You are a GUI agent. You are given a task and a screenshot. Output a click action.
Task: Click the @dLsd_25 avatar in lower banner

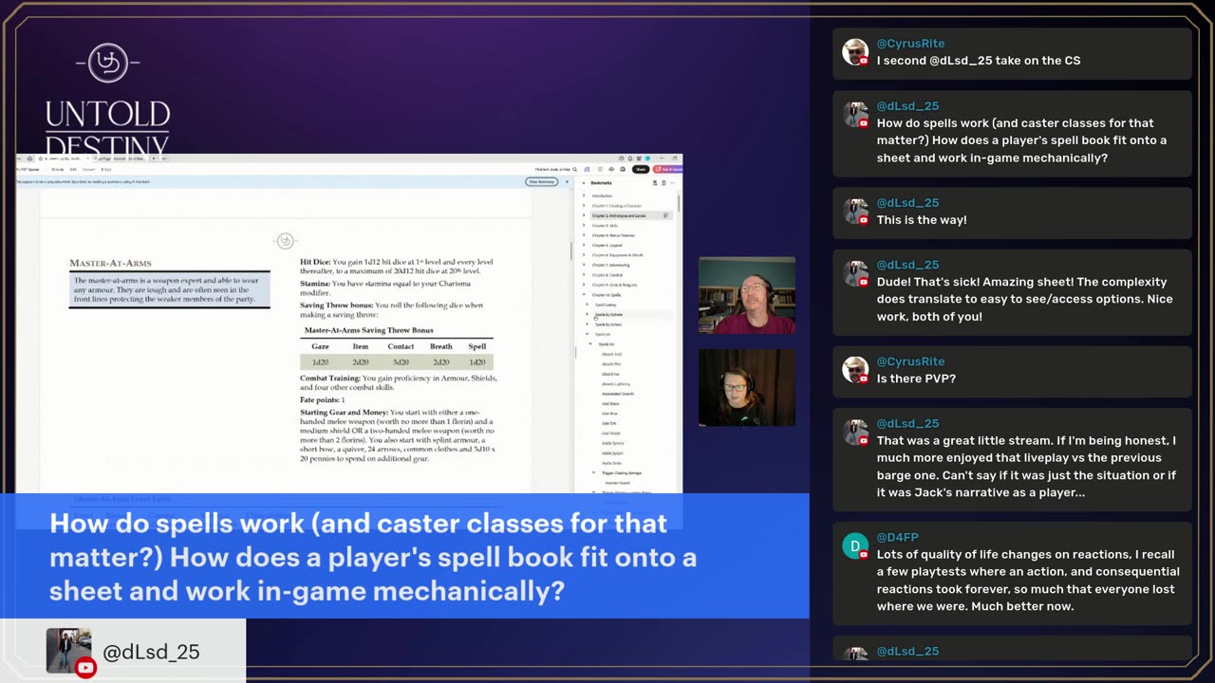pos(69,651)
